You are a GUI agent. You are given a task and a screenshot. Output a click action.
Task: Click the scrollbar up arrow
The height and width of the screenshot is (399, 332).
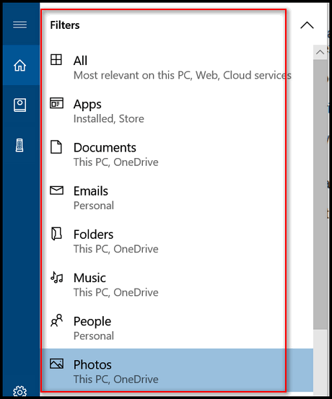coord(320,52)
